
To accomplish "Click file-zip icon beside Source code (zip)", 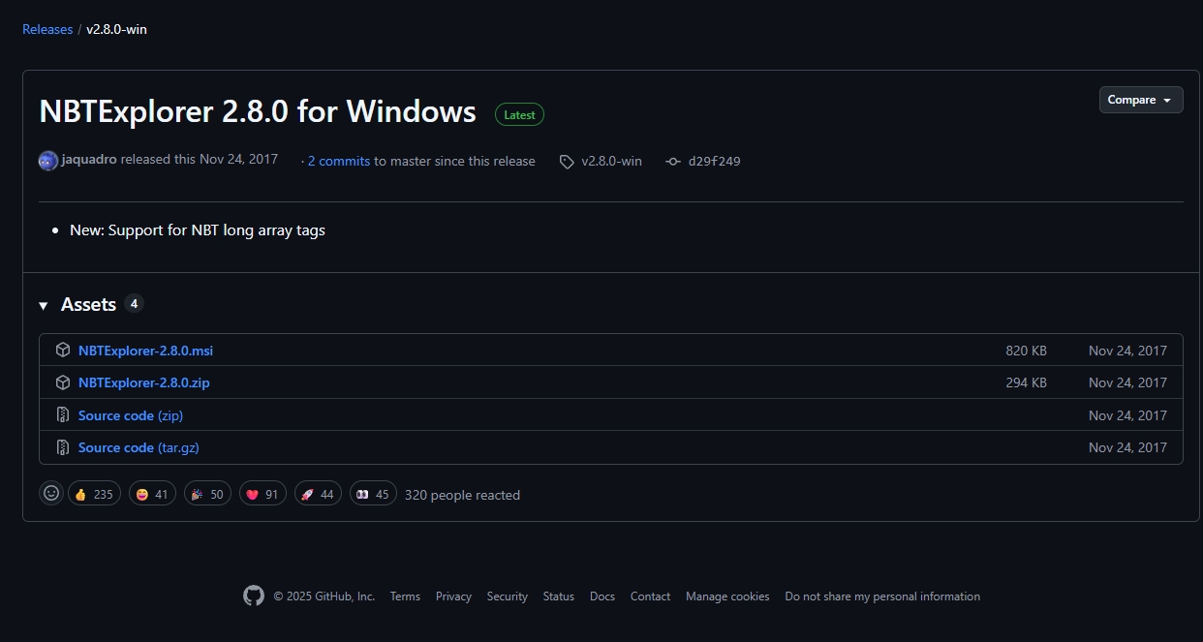I will 63,415.
